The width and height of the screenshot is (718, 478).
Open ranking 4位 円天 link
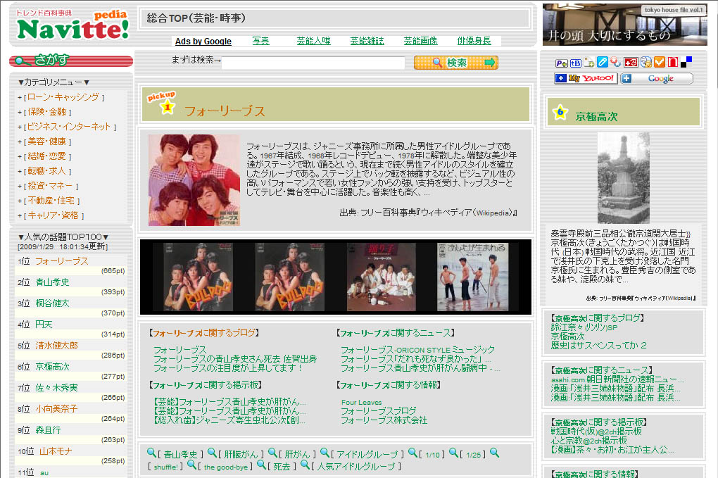(44, 324)
